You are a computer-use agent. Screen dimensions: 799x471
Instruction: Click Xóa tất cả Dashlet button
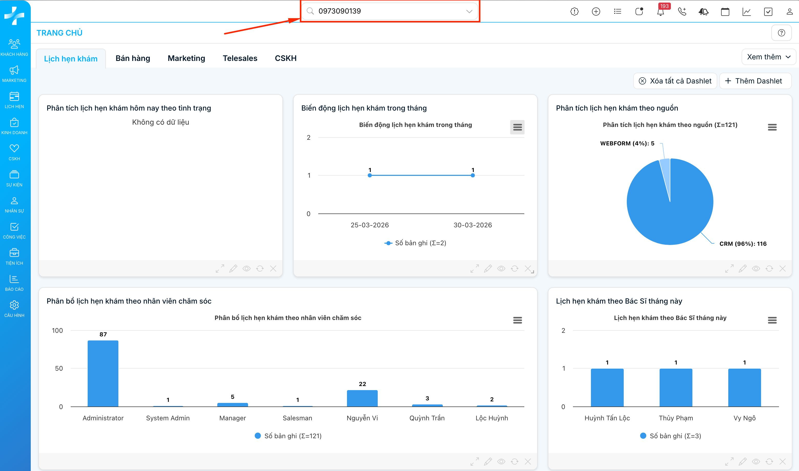coord(675,81)
